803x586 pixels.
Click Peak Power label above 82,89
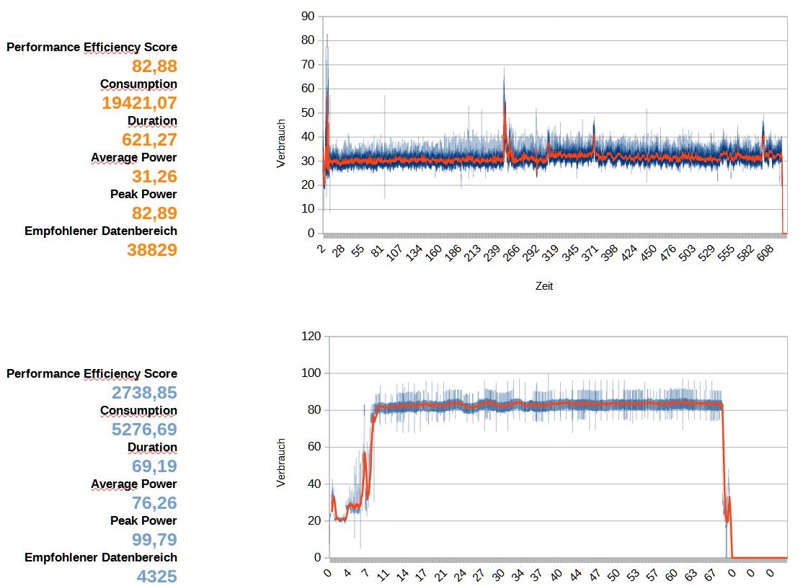[143, 194]
